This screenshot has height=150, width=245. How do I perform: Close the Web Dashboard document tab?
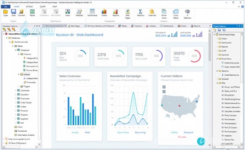(x=65, y=26)
